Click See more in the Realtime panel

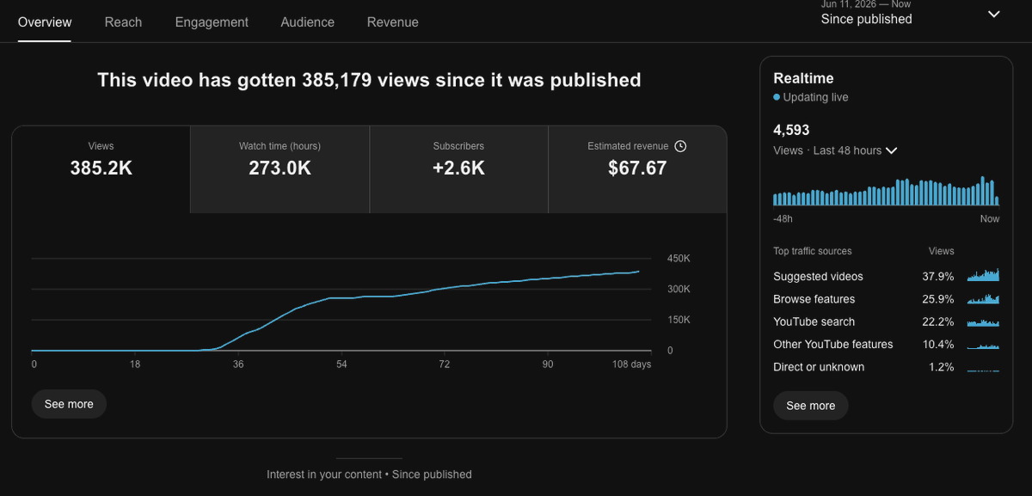coord(810,406)
